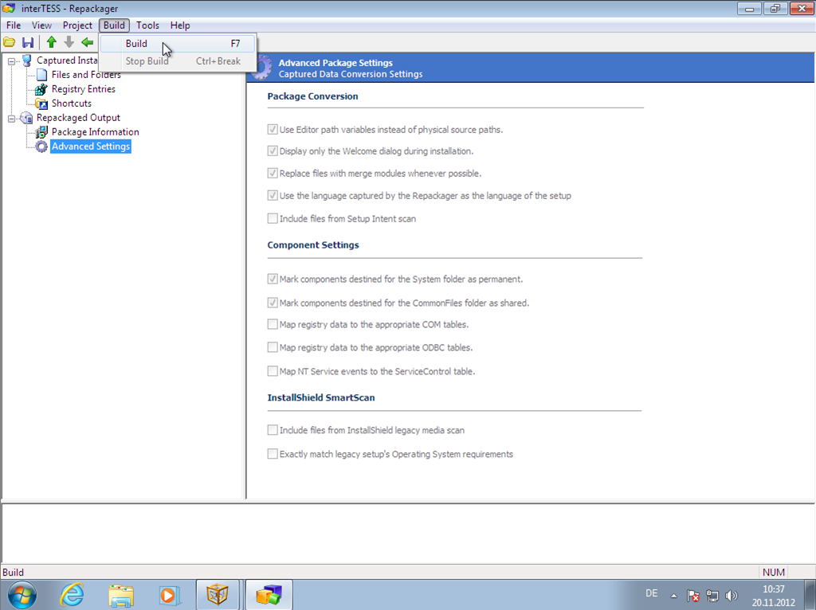Collapse the Repackaged Output tree node
816x610 pixels.
pos(12,118)
